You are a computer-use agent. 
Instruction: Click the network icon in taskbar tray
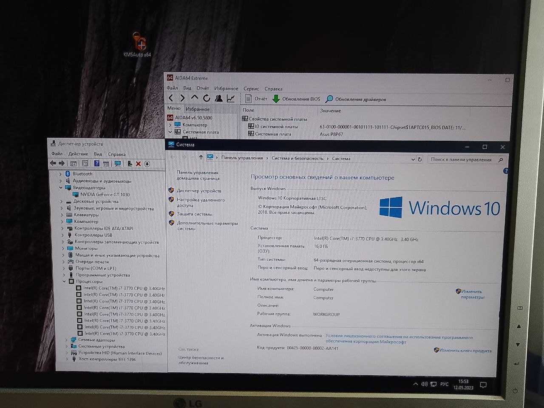433,384
